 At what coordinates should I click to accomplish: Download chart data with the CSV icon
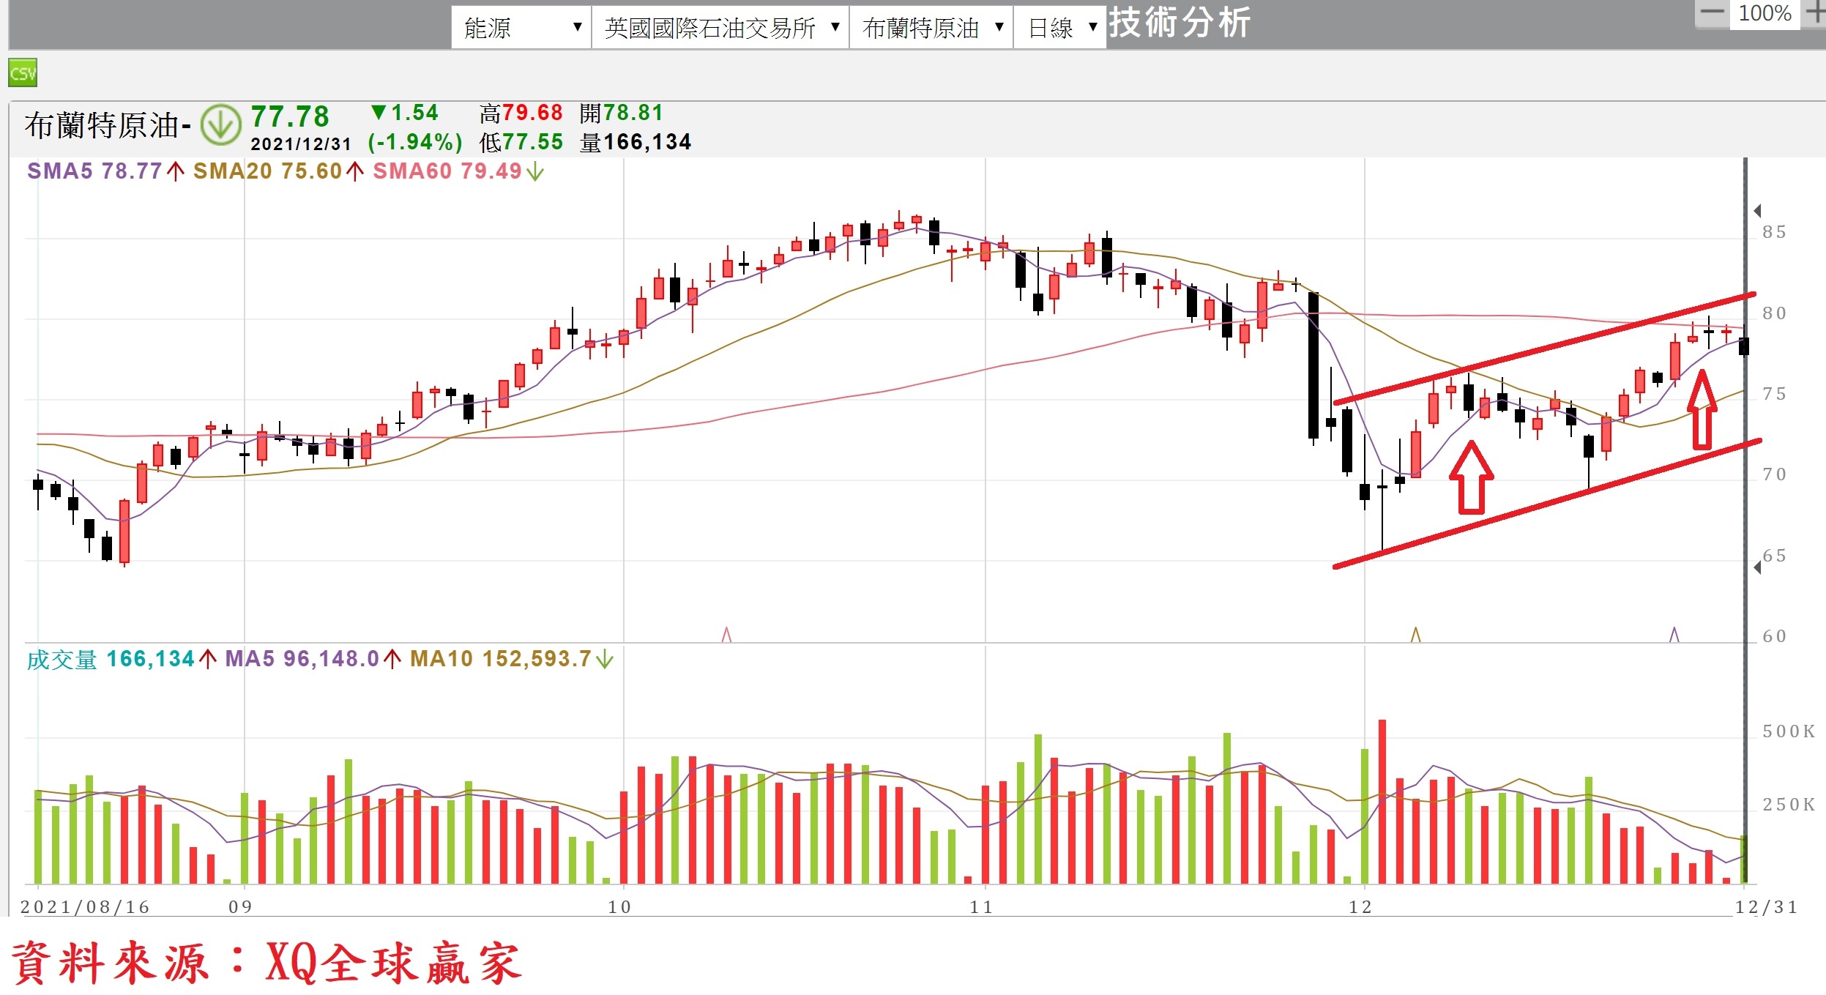23,72
